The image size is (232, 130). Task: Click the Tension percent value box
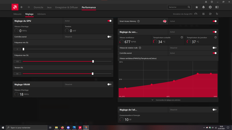(x=17, y=74)
